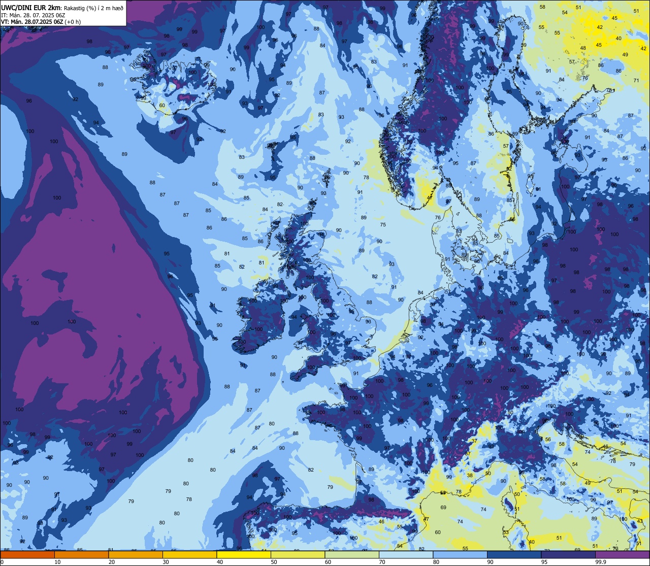Click the 47 value in southern Norway's yellow patch
Image resolution: width=650 pixels, height=566 pixels.
tap(430, 197)
